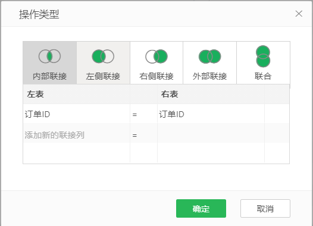
Task: Confirm with the green 确定 button
Action: coord(201,208)
